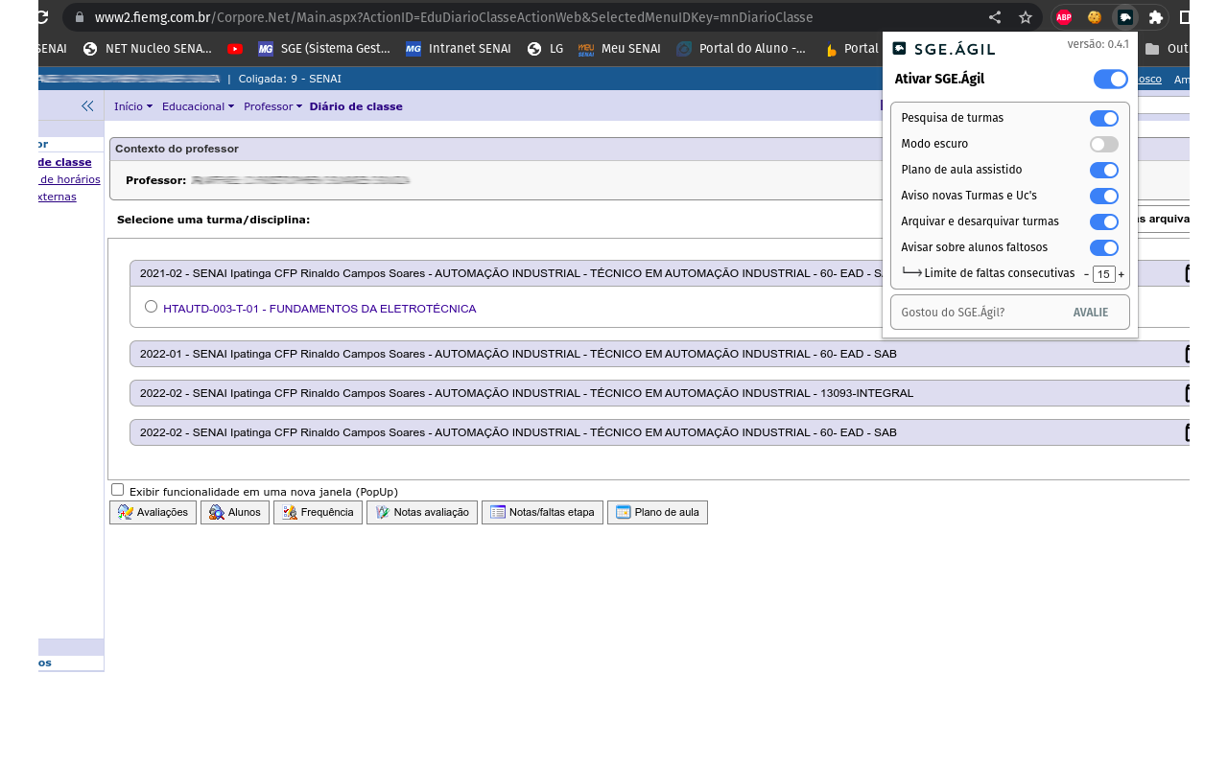
Task: Enable the Modo escuro switch
Action: coord(1104,144)
